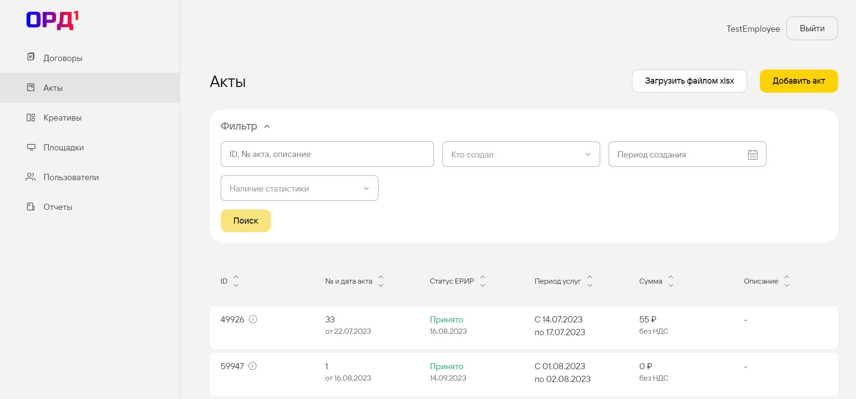
Task: Go to Площадки section
Action: (x=90, y=147)
